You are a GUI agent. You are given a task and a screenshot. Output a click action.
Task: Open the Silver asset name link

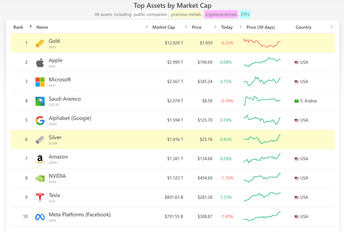point(55,138)
